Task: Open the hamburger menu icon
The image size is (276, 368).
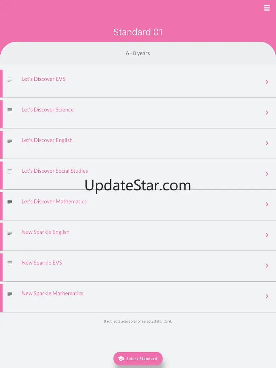Action: [266, 8]
